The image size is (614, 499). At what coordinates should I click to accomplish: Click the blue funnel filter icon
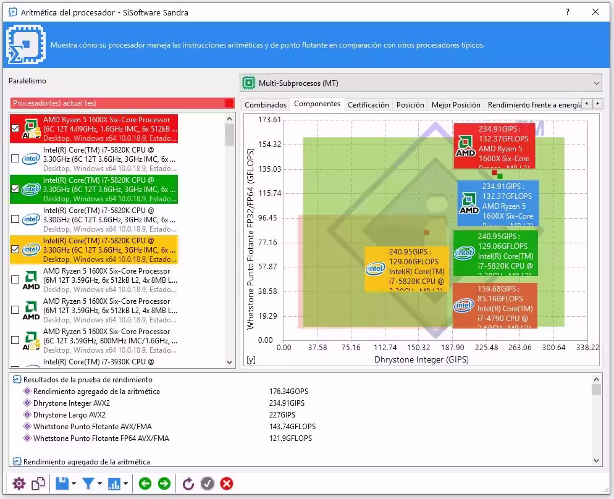[x=88, y=484]
